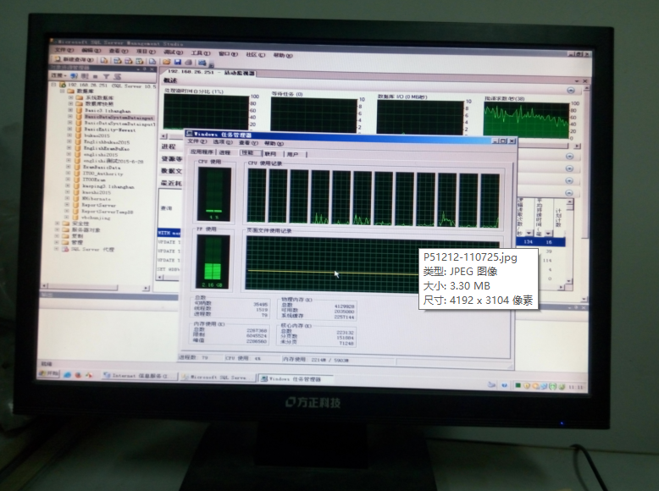Open the 社区 menu in SSMS
This screenshot has width=659, height=491.
[x=255, y=54]
